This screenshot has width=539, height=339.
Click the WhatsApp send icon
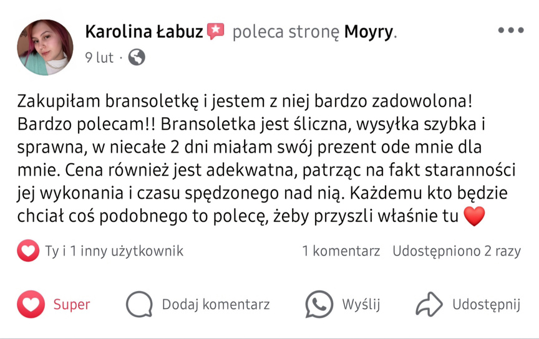click(x=319, y=304)
